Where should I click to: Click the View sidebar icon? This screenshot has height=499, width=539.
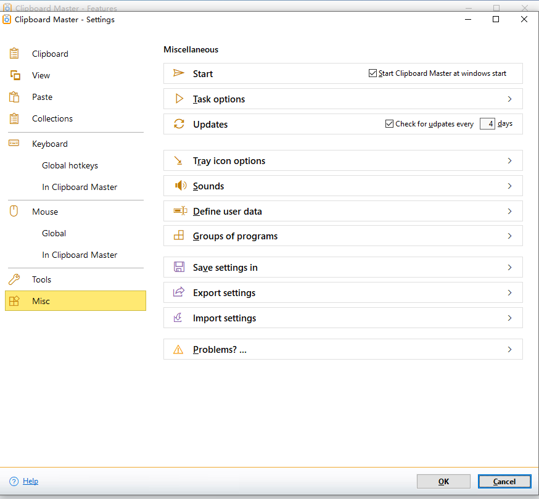click(x=15, y=75)
